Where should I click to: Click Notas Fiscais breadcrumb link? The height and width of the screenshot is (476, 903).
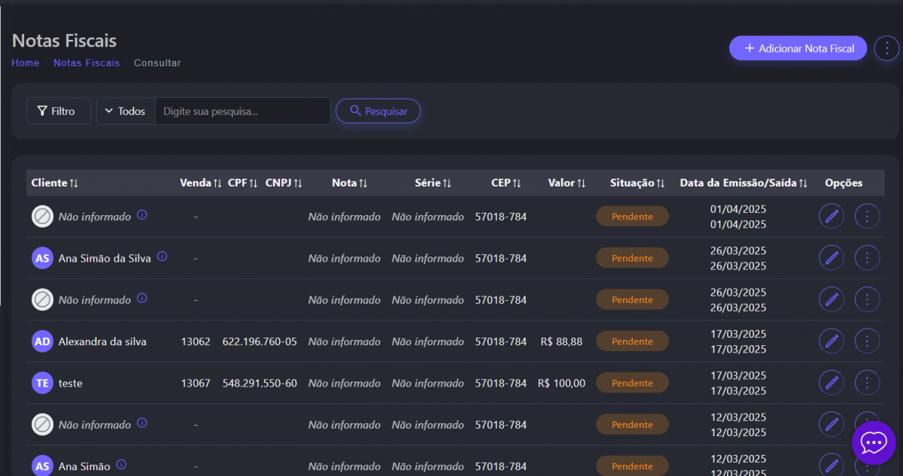(x=87, y=63)
